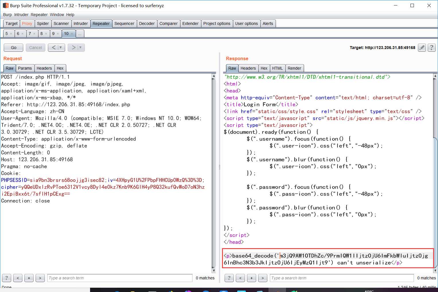The image size is (438, 292).
Task: Click the edit target pencil icon
Action: (x=422, y=48)
